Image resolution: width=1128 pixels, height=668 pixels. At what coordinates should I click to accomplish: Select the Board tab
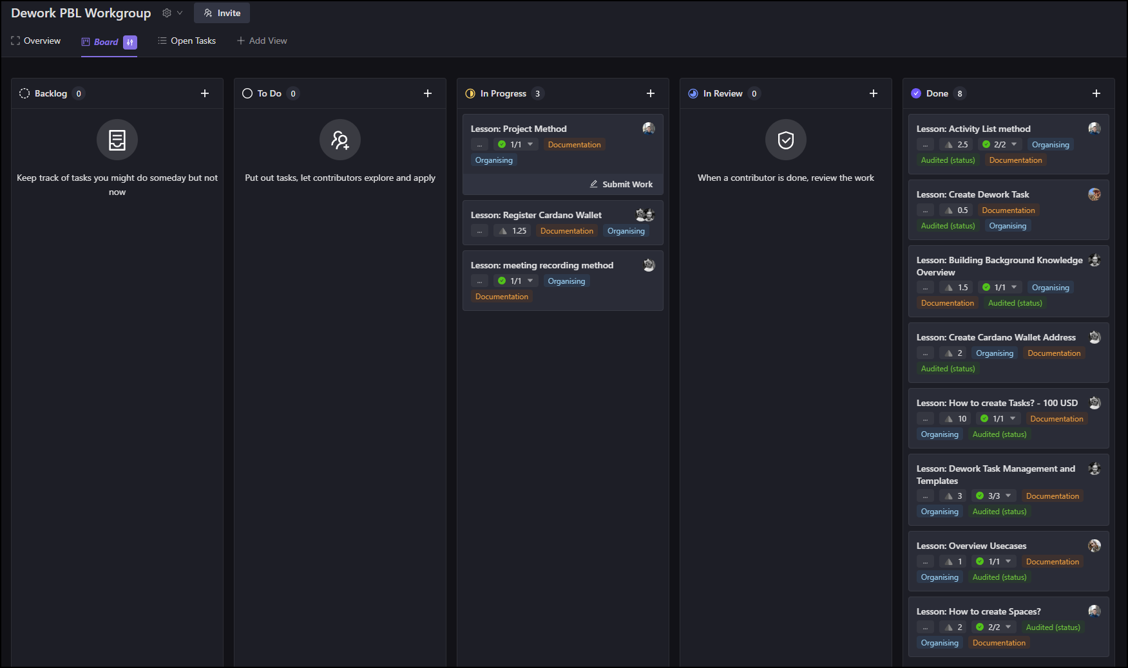[100, 42]
